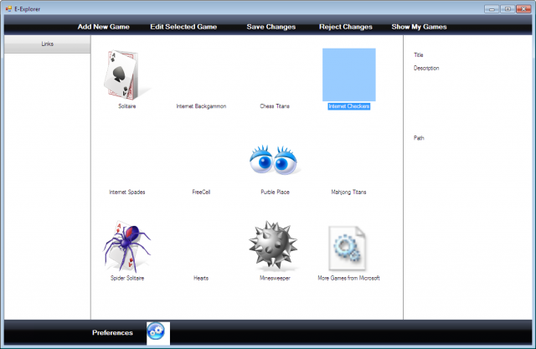Viewport: 536px width, 349px height.
Task: Select the Mahjong Titans label
Action: pyautogui.click(x=348, y=192)
